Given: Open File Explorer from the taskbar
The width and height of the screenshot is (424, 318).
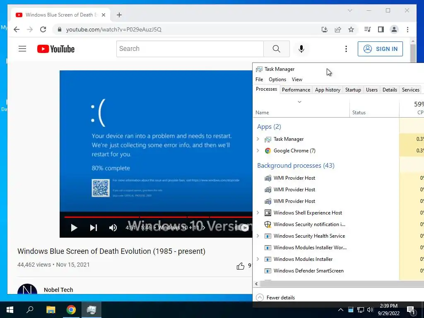Looking at the screenshot, I should pos(51,310).
